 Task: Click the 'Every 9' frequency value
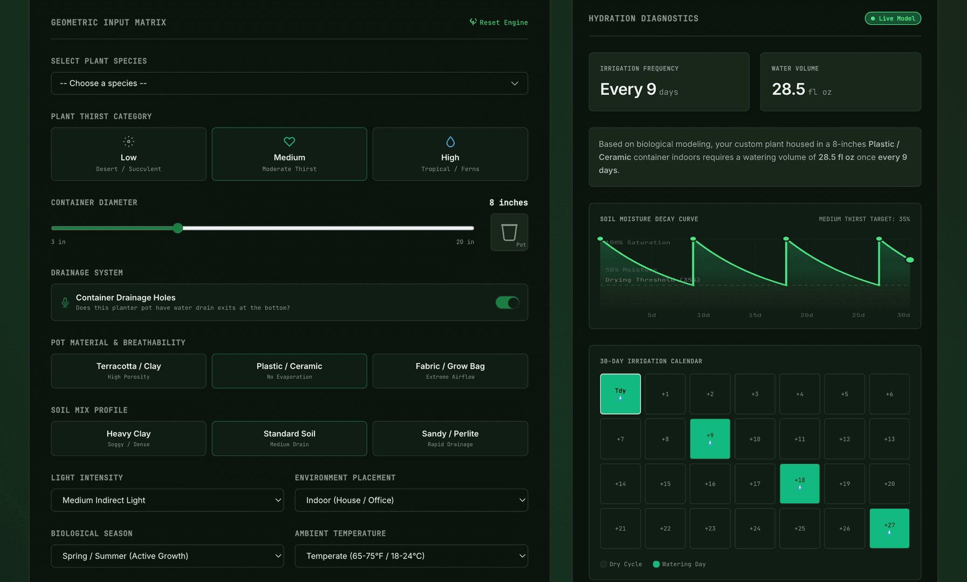click(x=628, y=89)
